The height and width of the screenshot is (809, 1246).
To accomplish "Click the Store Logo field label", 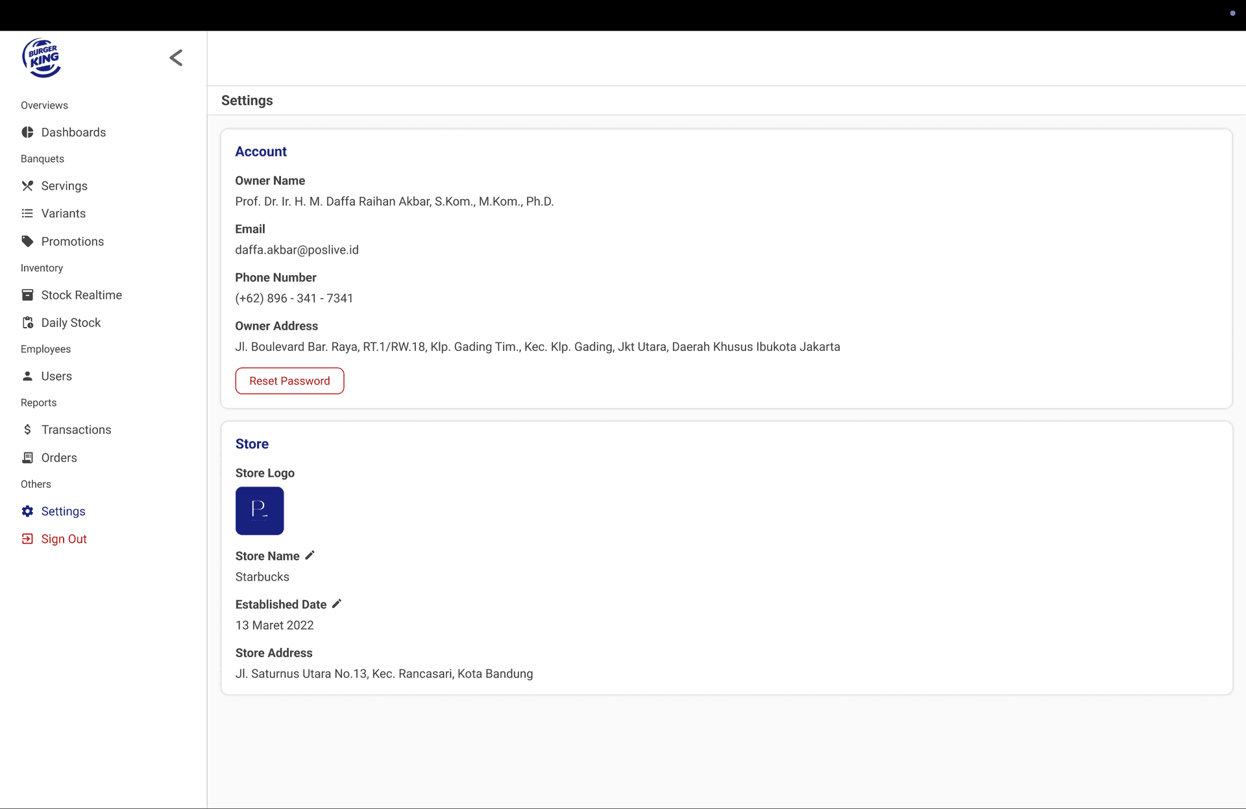I will point(265,474).
